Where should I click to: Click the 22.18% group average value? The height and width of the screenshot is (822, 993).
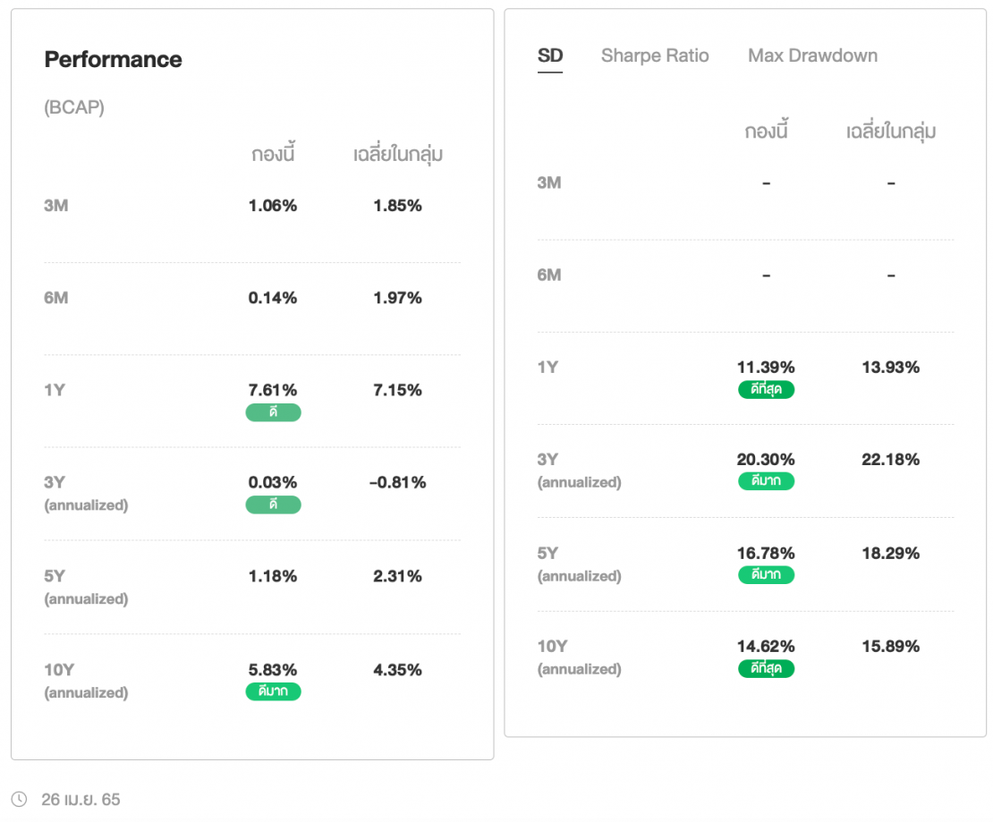891,460
